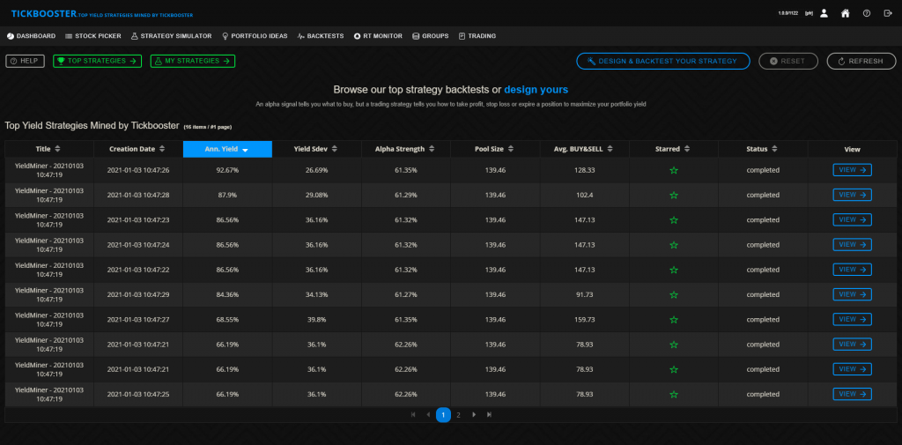The width and height of the screenshot is (902, 445).
Task: Click the My Strategies button
Action: pos(193,61)
